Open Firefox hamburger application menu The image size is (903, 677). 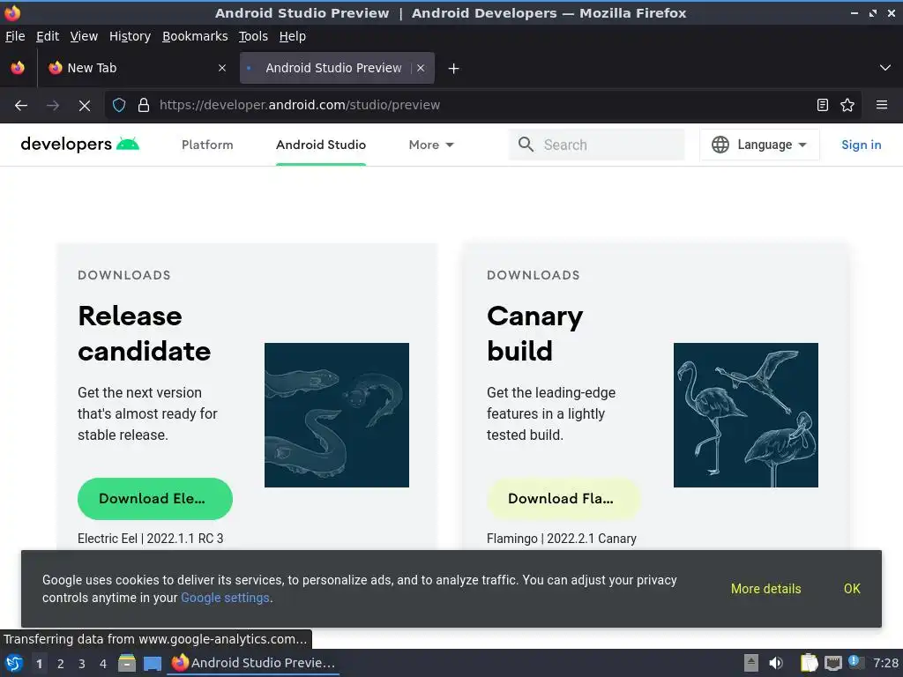click(882, 106)
